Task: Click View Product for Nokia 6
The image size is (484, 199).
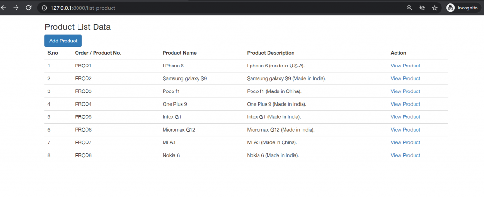Action: (405, 155)
